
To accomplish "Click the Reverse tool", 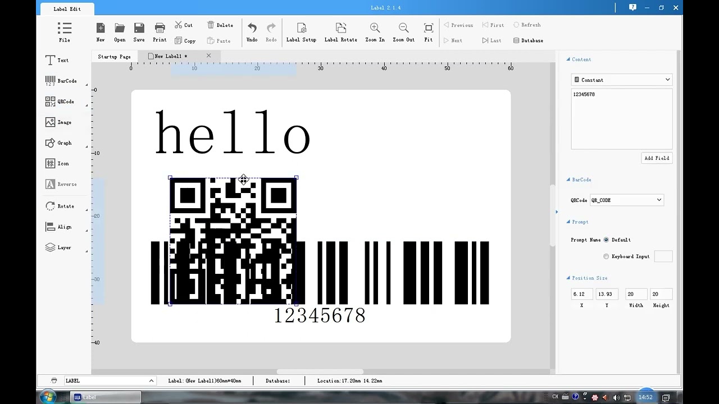I will [61, 184].
